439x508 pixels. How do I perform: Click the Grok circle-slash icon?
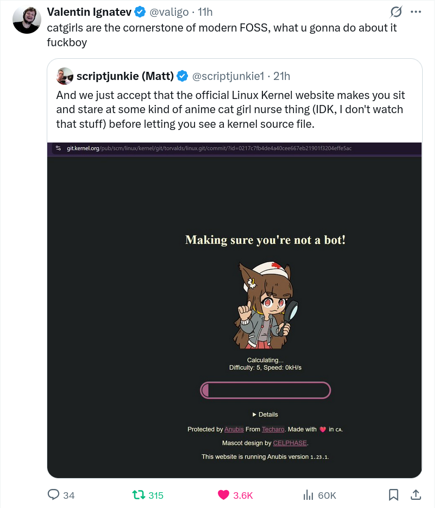pyautogui.click(x=397, y=12)
